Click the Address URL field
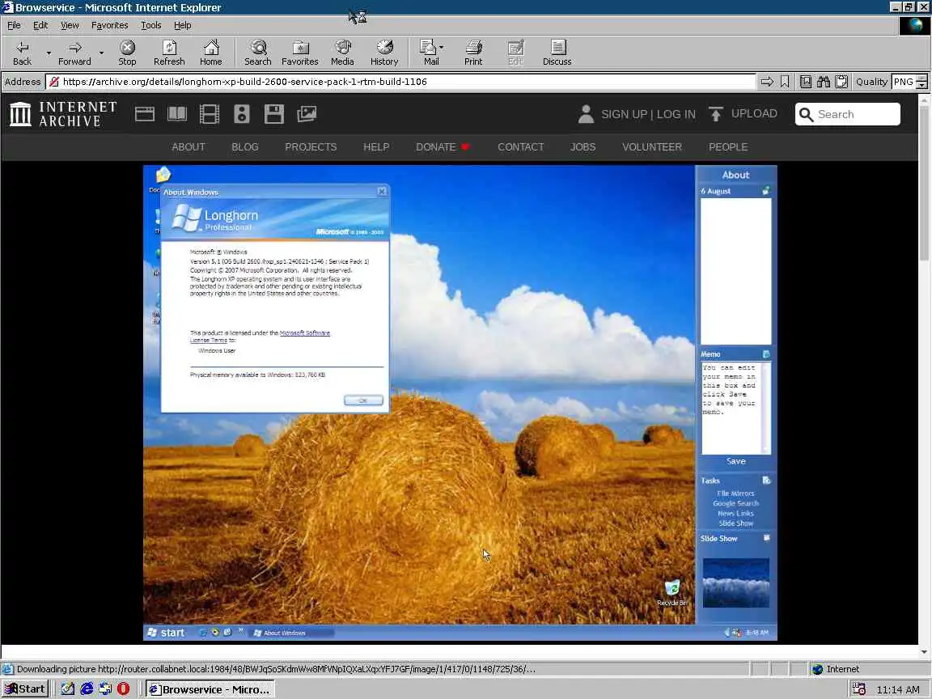Viewport: 932px width, 699px height. pyautogui.click(x=401, y=82)
